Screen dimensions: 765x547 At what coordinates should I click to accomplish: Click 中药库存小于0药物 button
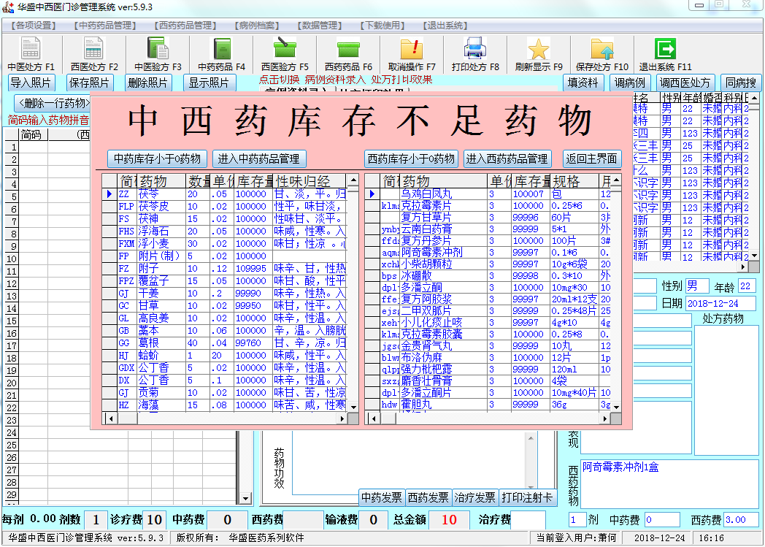pyautogui.click(x=157, y=158)
